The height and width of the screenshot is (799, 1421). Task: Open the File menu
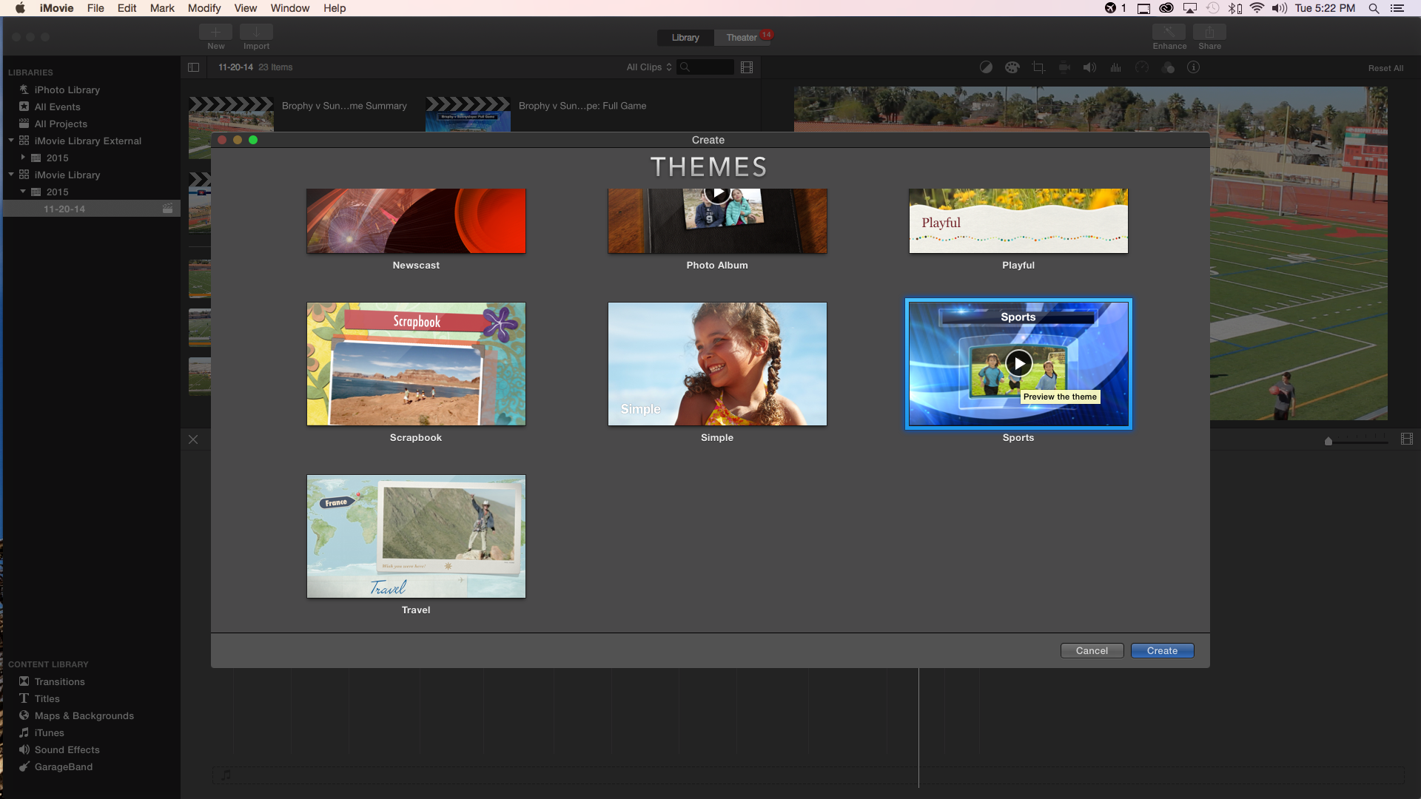[x=95, y=8]
